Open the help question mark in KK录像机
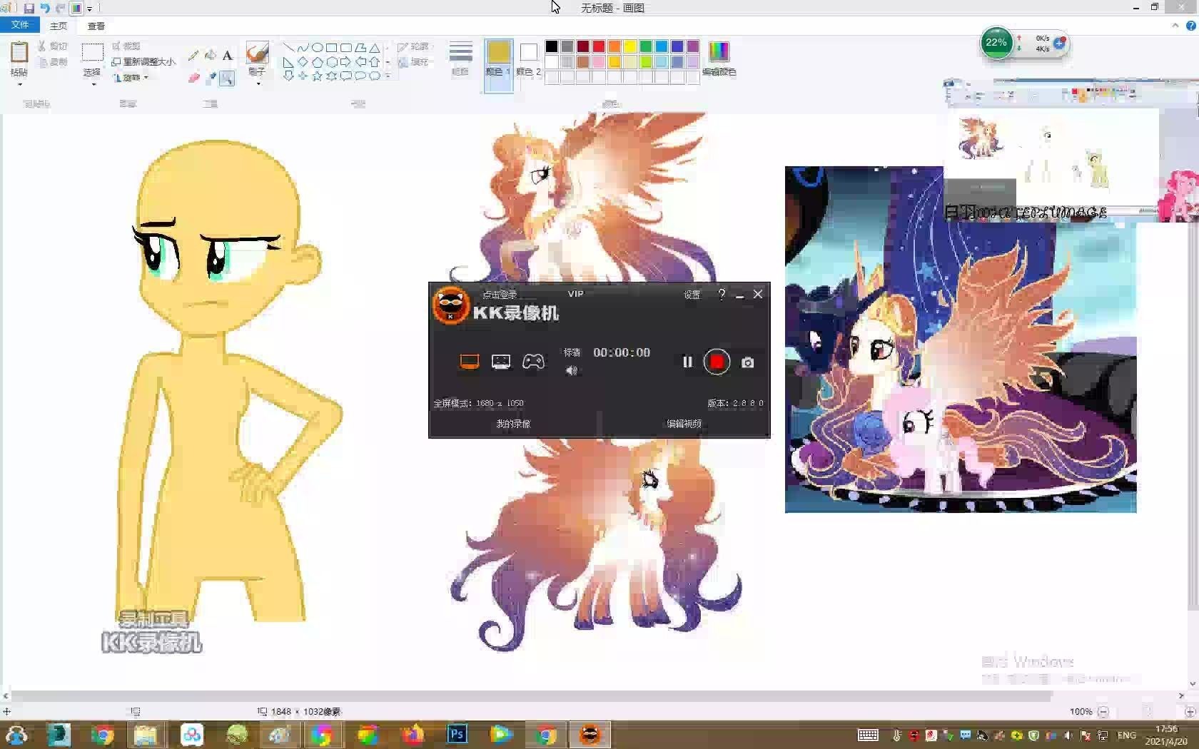 pos(722,294)
